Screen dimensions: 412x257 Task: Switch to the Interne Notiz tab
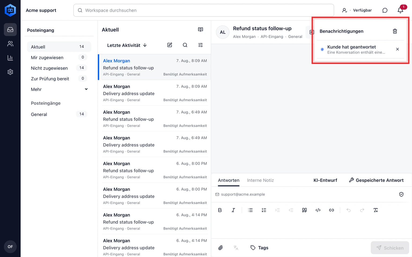pyautogui.click(x=260, y=180)
